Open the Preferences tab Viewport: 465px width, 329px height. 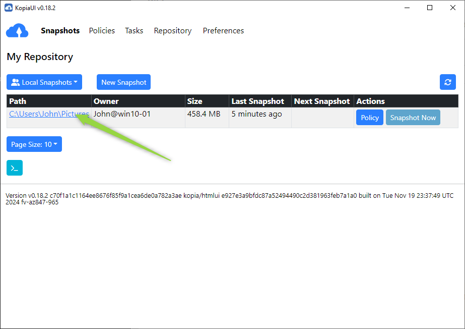point(223,31)
